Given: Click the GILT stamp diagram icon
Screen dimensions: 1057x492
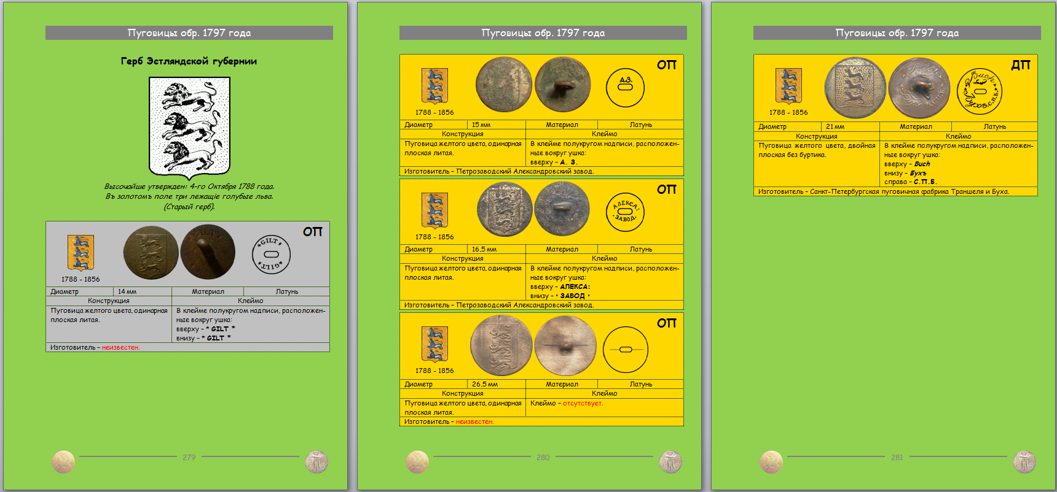Looking at the screenshot, I should [x=271, y=254].
